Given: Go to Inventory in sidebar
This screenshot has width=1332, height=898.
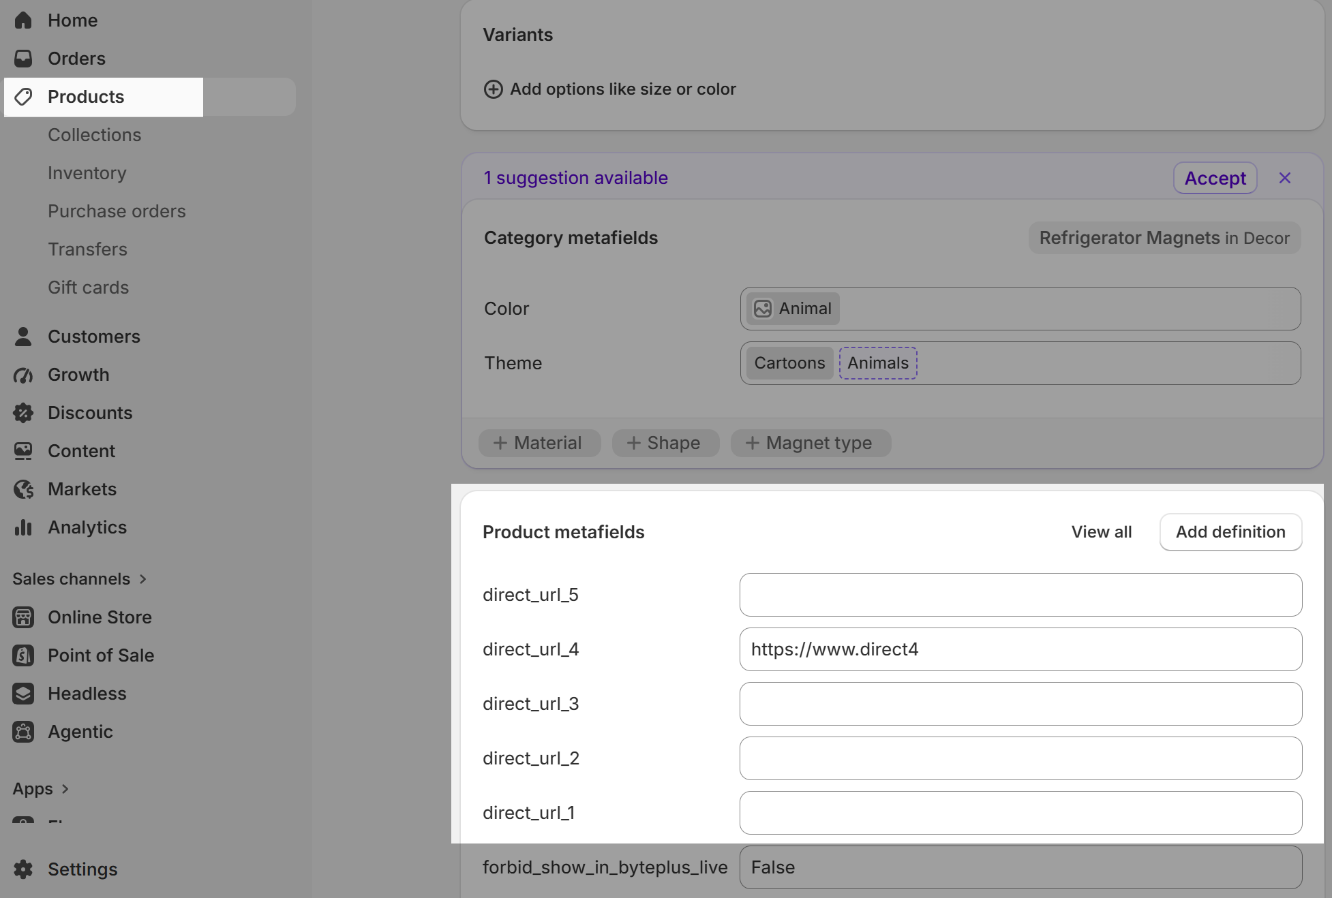Looking at the screenshot, I should (87, 173).
